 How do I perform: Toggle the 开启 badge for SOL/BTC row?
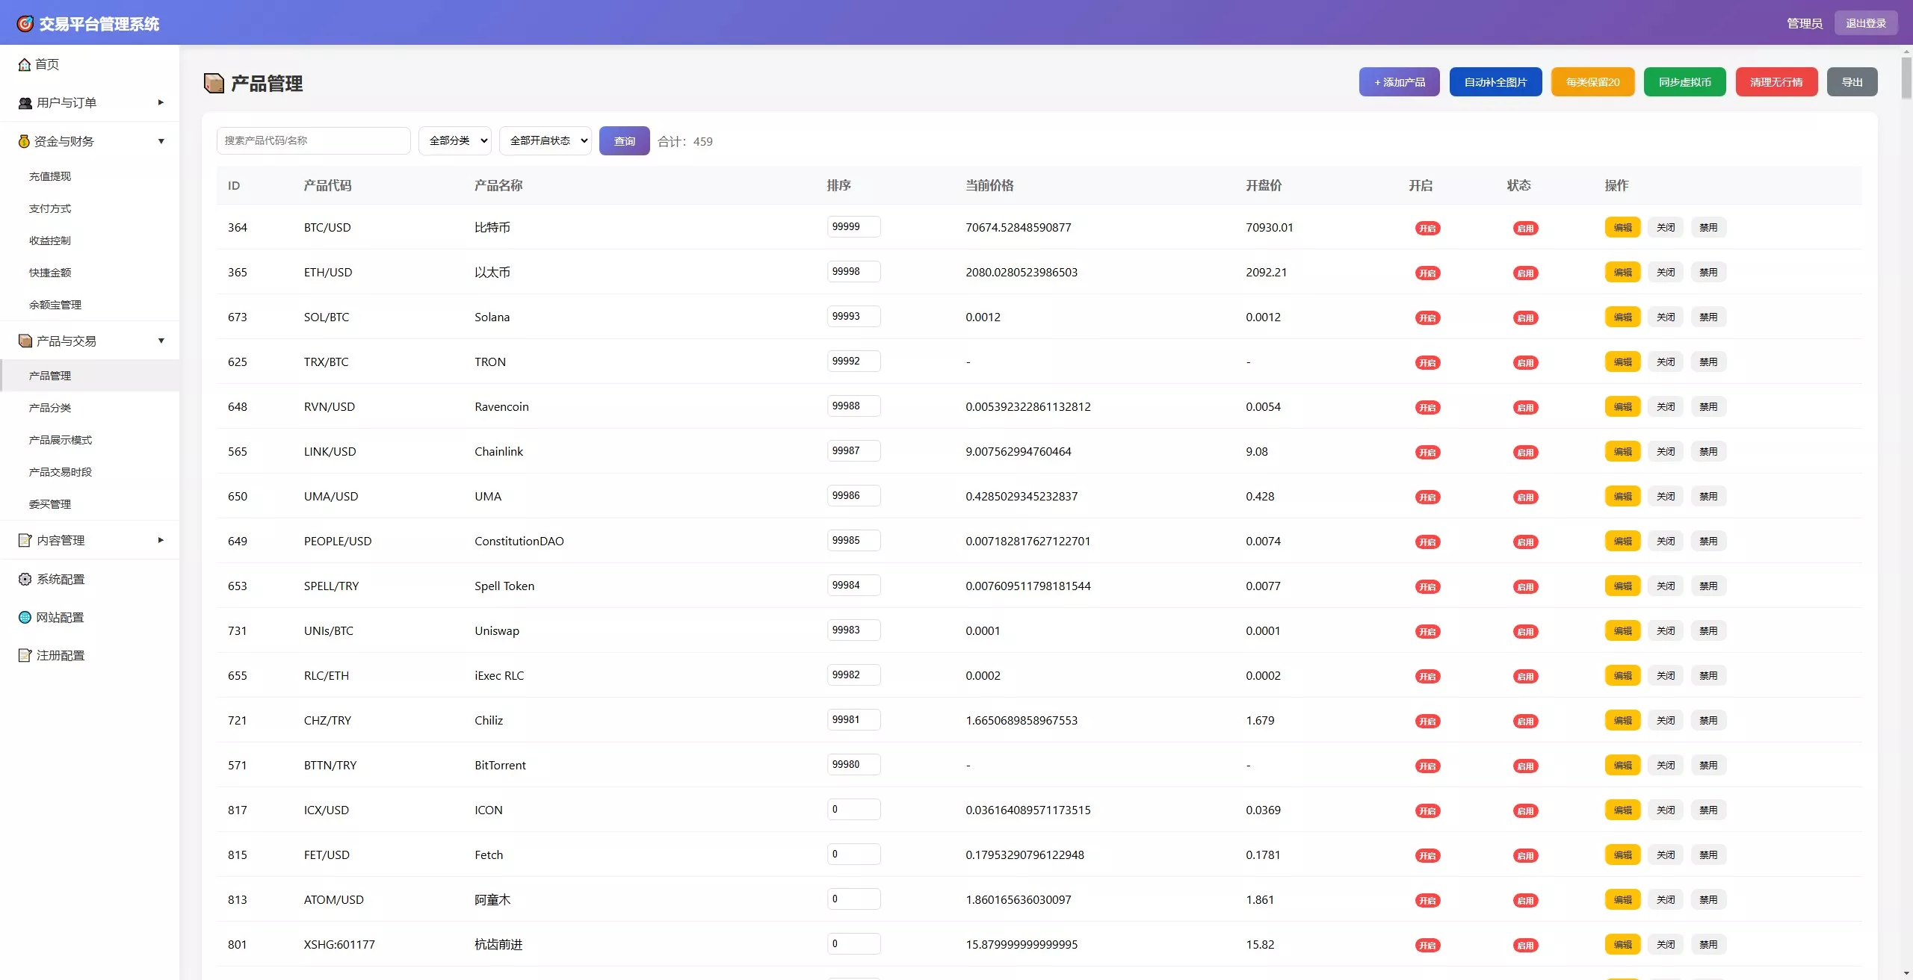coord(1427,318)
